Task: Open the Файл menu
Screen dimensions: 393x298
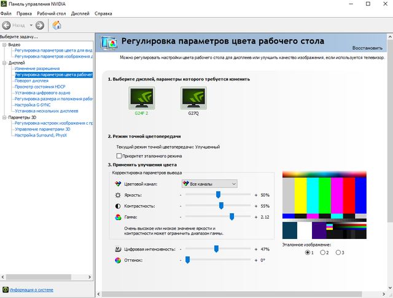Action: (6, 14)
